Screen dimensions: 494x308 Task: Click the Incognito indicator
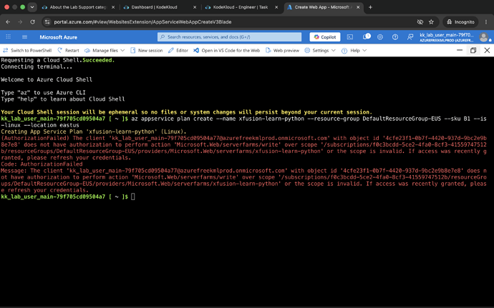[x=460, y=21]
